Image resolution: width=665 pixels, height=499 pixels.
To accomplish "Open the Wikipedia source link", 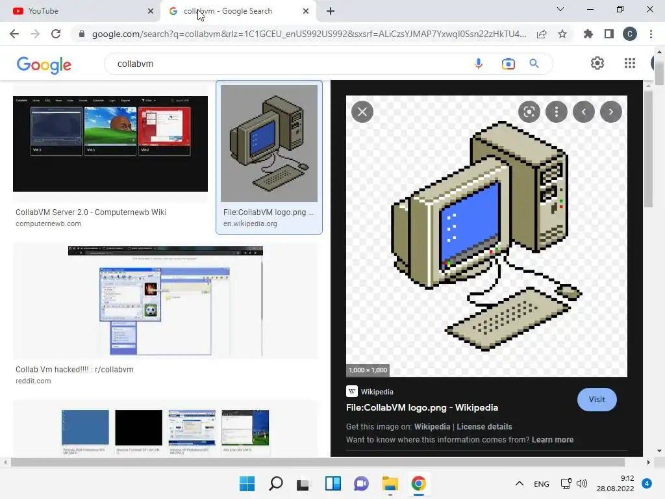I will point(370,392).
